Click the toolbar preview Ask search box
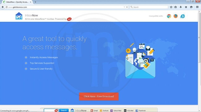The height and width of the screenshot is (112, 201). 51,110
